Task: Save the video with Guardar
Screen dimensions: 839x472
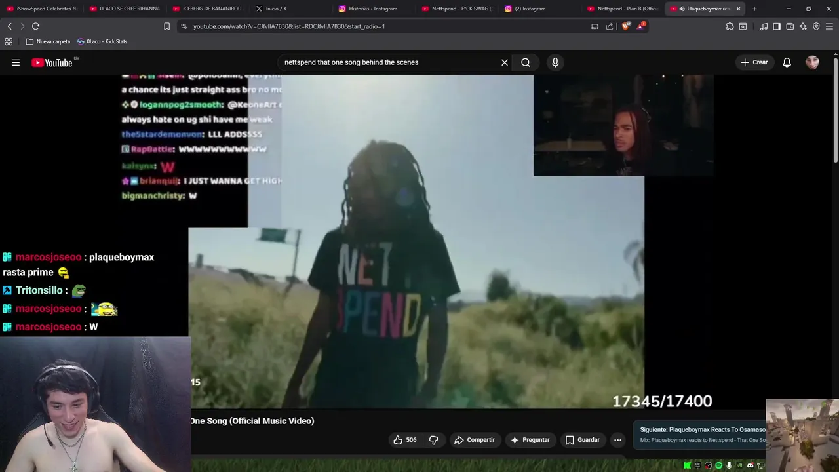Action: [583, 440]
